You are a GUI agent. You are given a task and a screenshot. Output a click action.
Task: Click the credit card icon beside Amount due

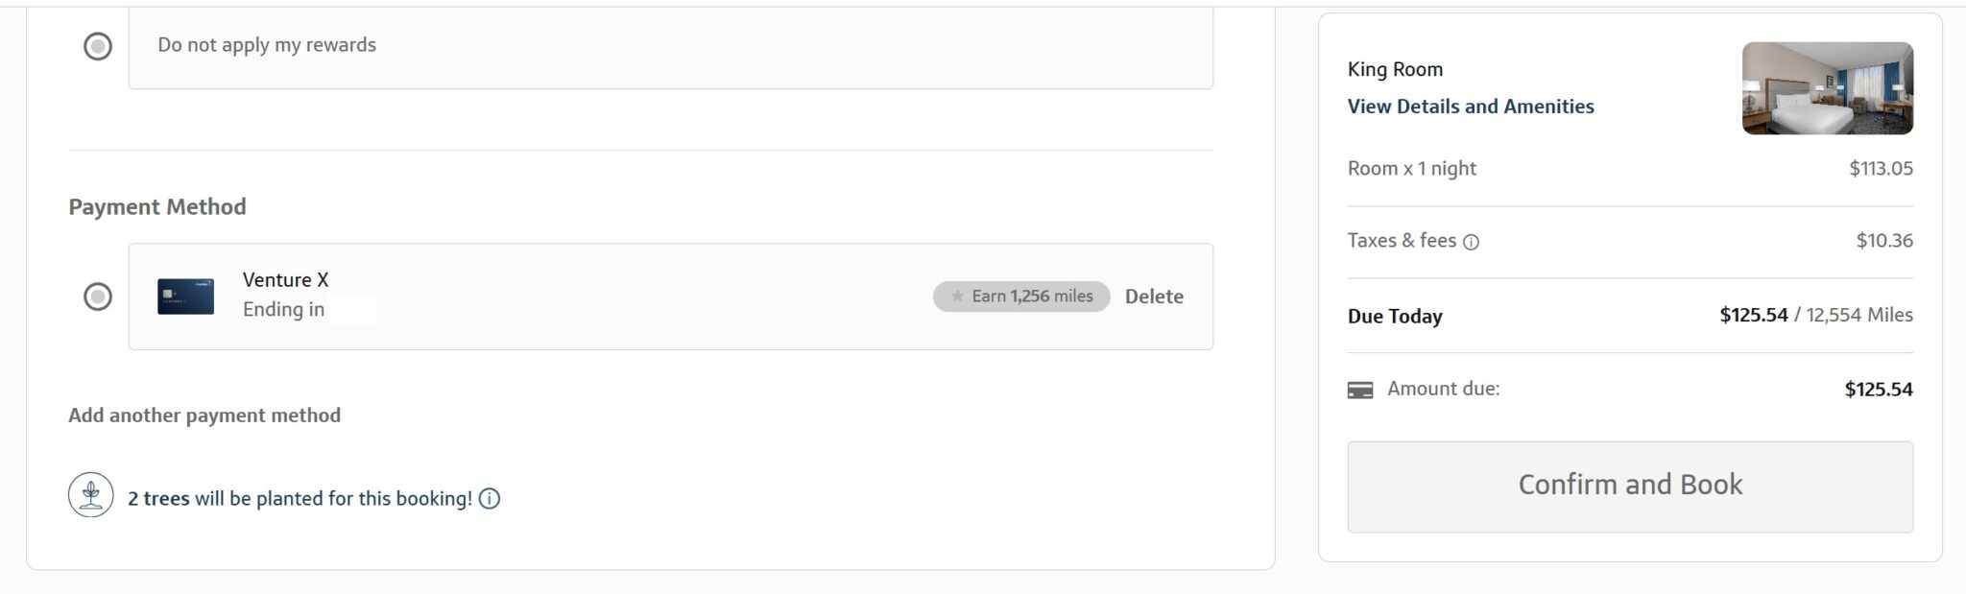tap(1360, 391)
